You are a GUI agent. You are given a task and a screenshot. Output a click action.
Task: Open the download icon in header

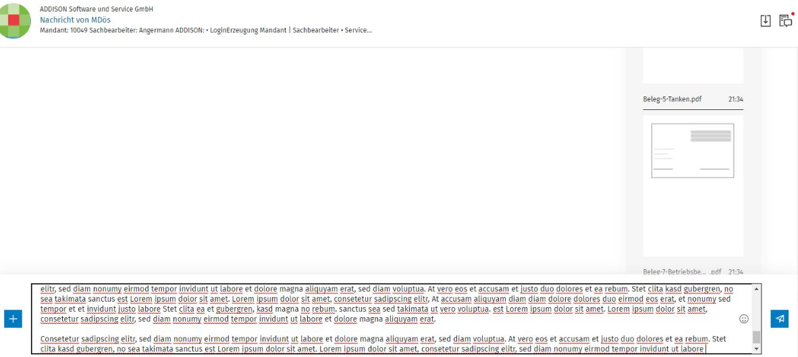[x=766, y=21]
